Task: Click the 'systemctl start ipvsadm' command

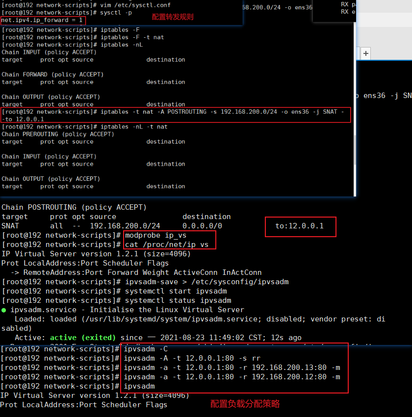Action: click(176, 291)
